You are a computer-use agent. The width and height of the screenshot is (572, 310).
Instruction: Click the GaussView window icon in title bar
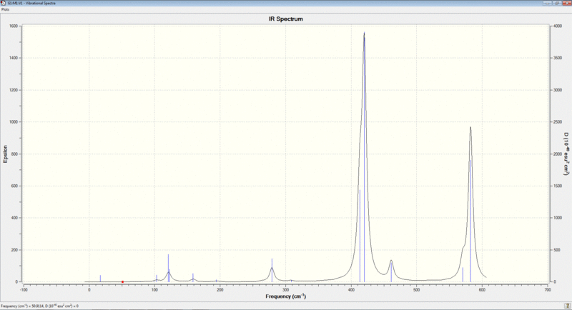click(x=4, y=3)
